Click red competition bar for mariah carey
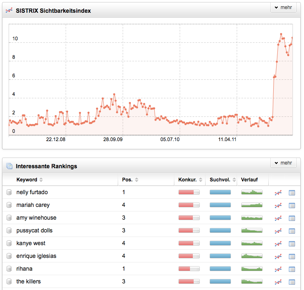Viewport: 304px width, 290px height. [x=189, y=205]
